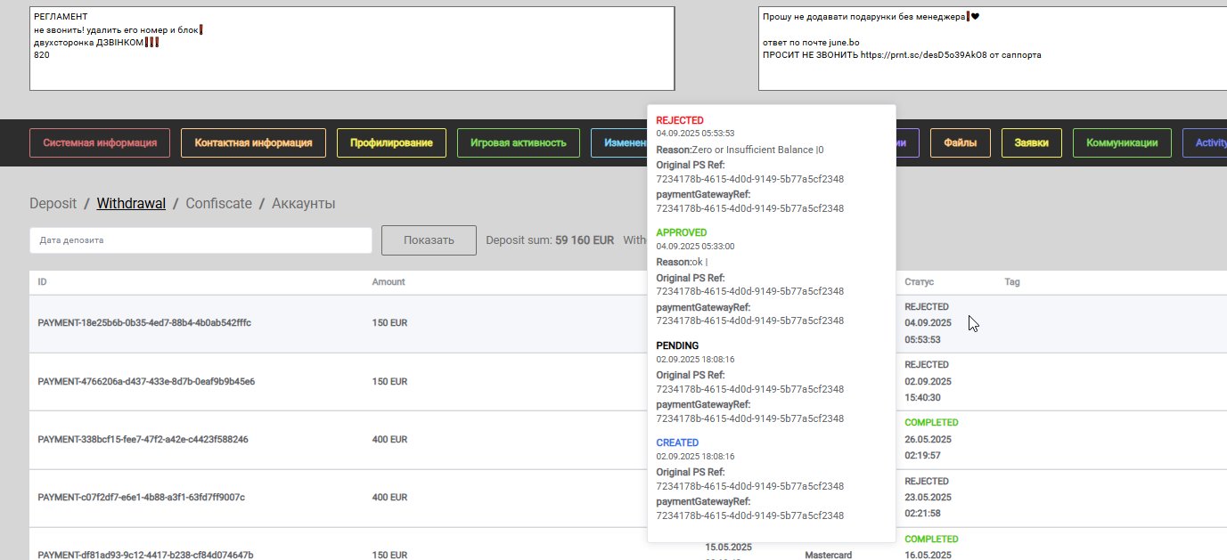Screen dimensions: 1227x560
Task: Focus the Дата депозита input field
Action: click(200, 240)
